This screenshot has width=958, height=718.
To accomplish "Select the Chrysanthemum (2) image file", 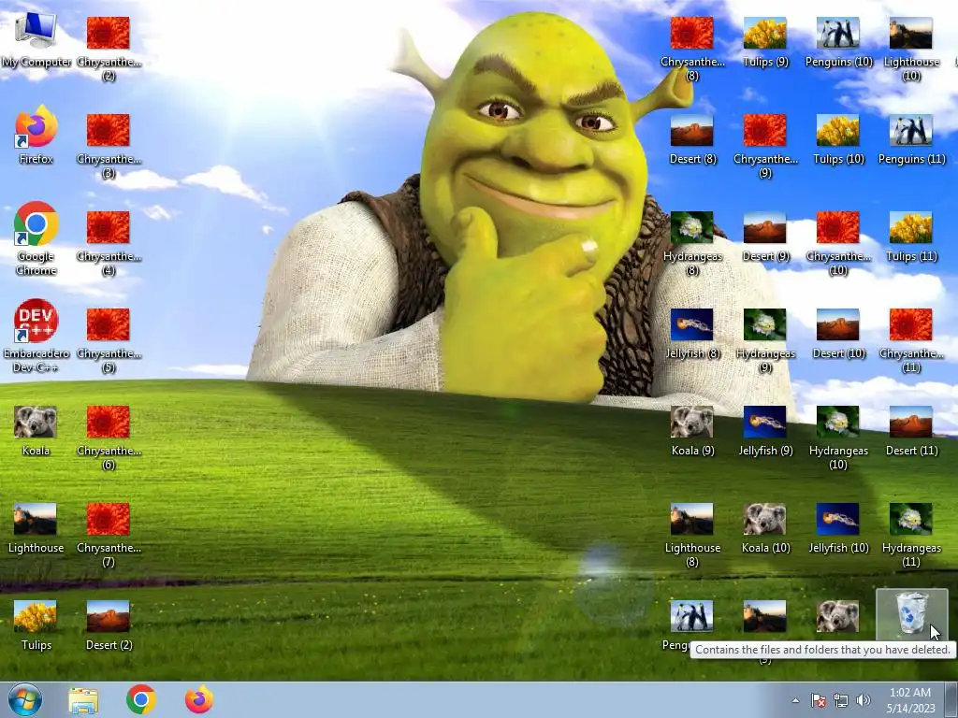I will pyautogui.click(x=109, y=49).
